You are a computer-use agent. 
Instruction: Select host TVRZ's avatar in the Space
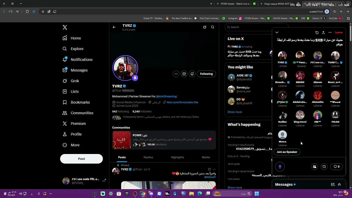282,56
